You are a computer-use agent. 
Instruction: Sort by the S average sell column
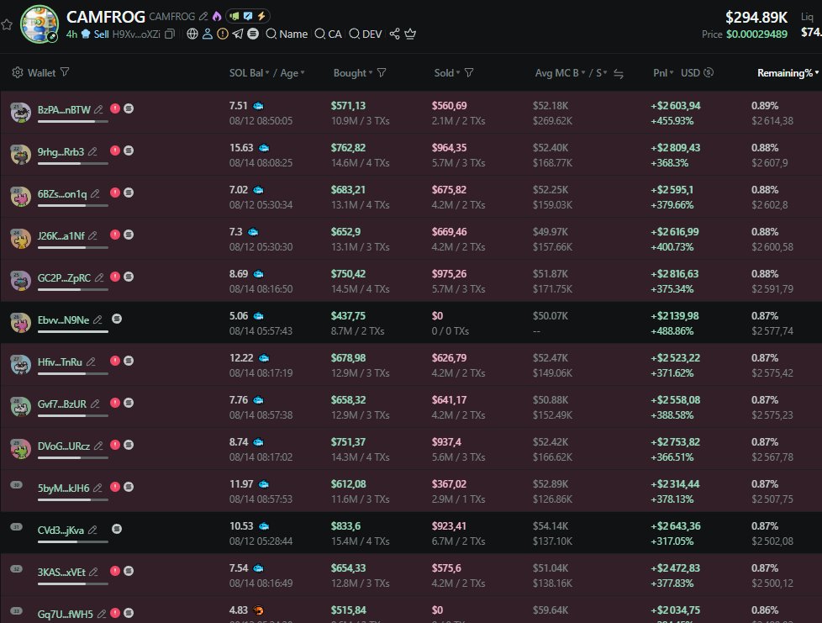pos(601,73)
